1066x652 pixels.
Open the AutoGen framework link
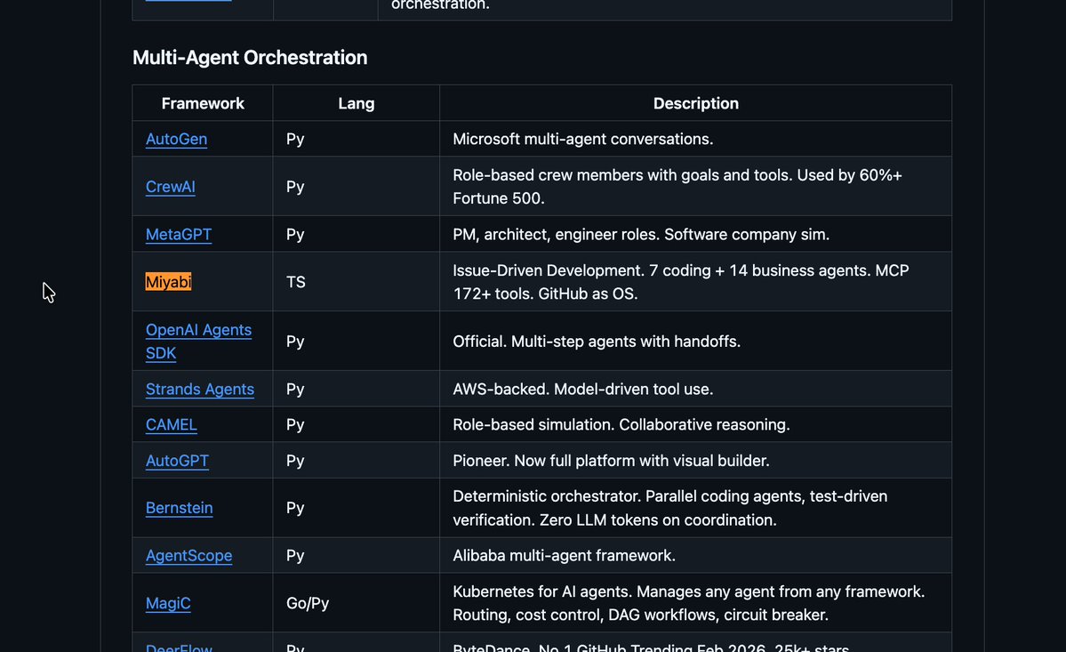(x=176, y=139)
